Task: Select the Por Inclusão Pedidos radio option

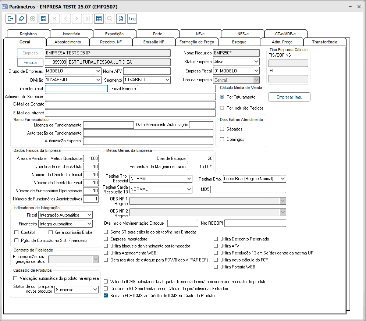Action: pos(222,108)
